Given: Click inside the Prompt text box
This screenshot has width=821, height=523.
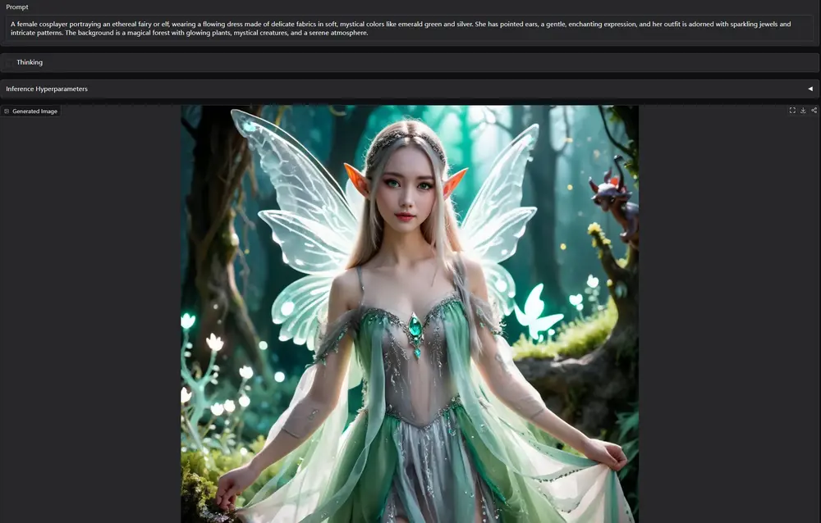Looking at the screenshot, I should (410, 29).
